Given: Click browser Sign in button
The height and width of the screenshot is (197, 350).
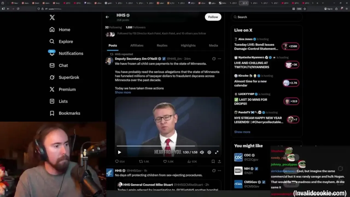Looking at the screenshot, I should coord(328,9).
